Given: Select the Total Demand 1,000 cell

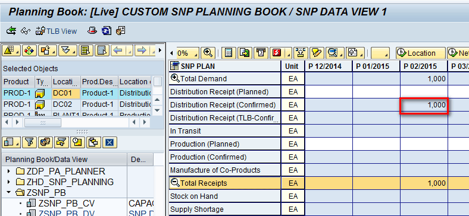Looking at the screenshot, I should pos(424,79).
